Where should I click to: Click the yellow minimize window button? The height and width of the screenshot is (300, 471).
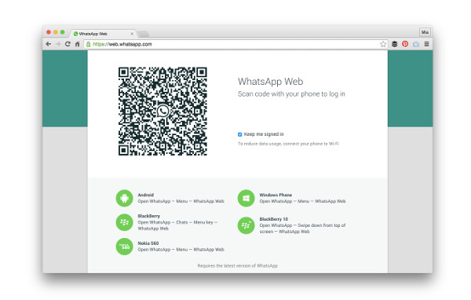56,32
